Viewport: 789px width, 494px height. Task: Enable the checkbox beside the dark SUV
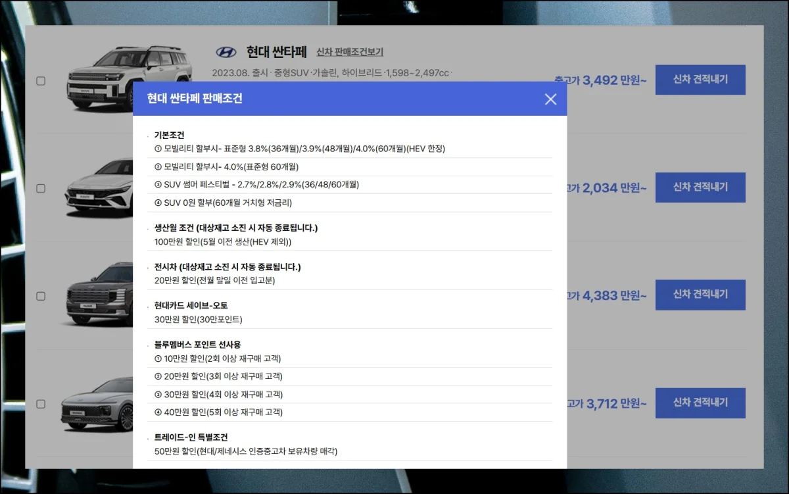click(41, 296)
